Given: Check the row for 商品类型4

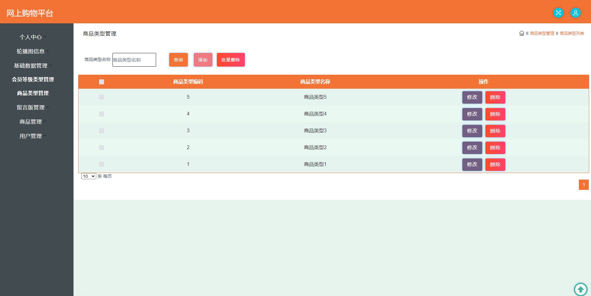Looking at the screenshot, I should pos(102,114).
